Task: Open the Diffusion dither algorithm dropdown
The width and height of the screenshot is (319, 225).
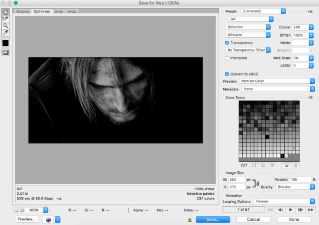Action: coord(248,35)
